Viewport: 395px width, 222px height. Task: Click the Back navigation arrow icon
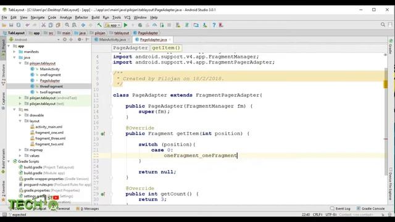click(x=83, y=25)
